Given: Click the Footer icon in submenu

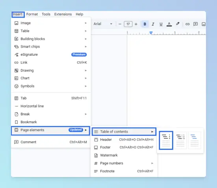Looking at the screenshot, I should (96, 148).
